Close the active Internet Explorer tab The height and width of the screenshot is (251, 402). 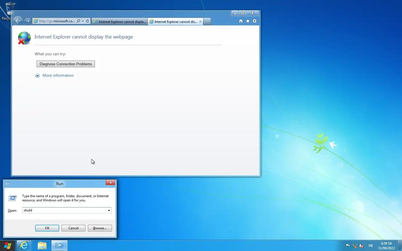pos(200,21)
